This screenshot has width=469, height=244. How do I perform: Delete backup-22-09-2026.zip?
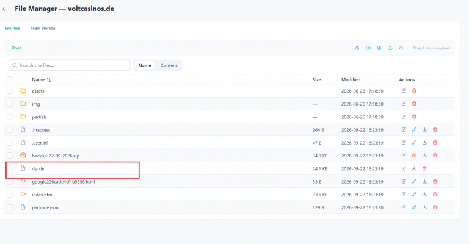click(435, 156)
